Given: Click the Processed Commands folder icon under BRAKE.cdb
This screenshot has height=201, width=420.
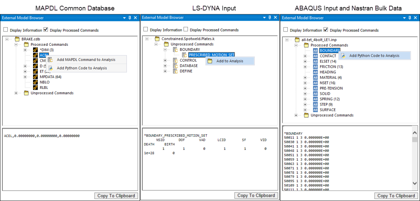Looking at the screenshot, I should [26, 45].
